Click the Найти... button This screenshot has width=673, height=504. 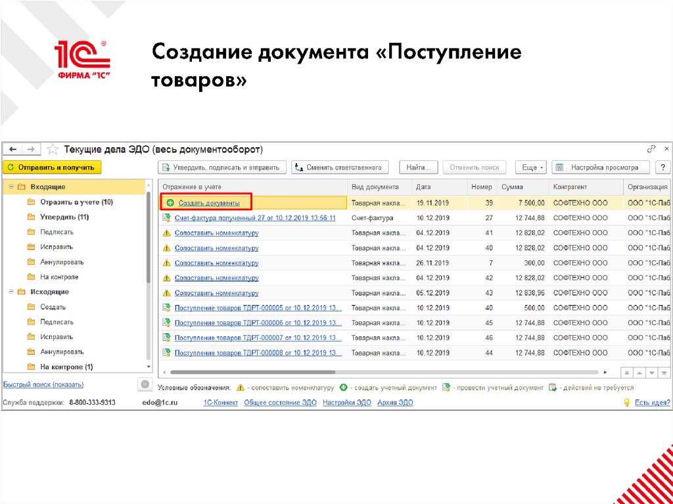pos(419,167)
